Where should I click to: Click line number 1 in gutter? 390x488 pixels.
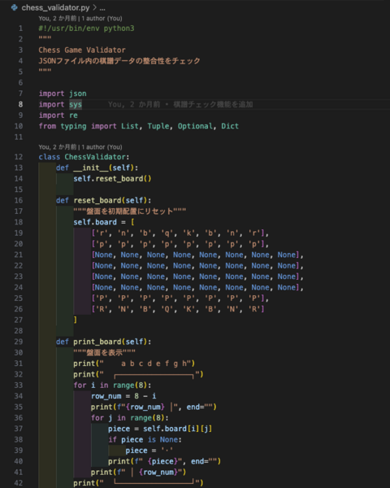[x=20, y=28]
